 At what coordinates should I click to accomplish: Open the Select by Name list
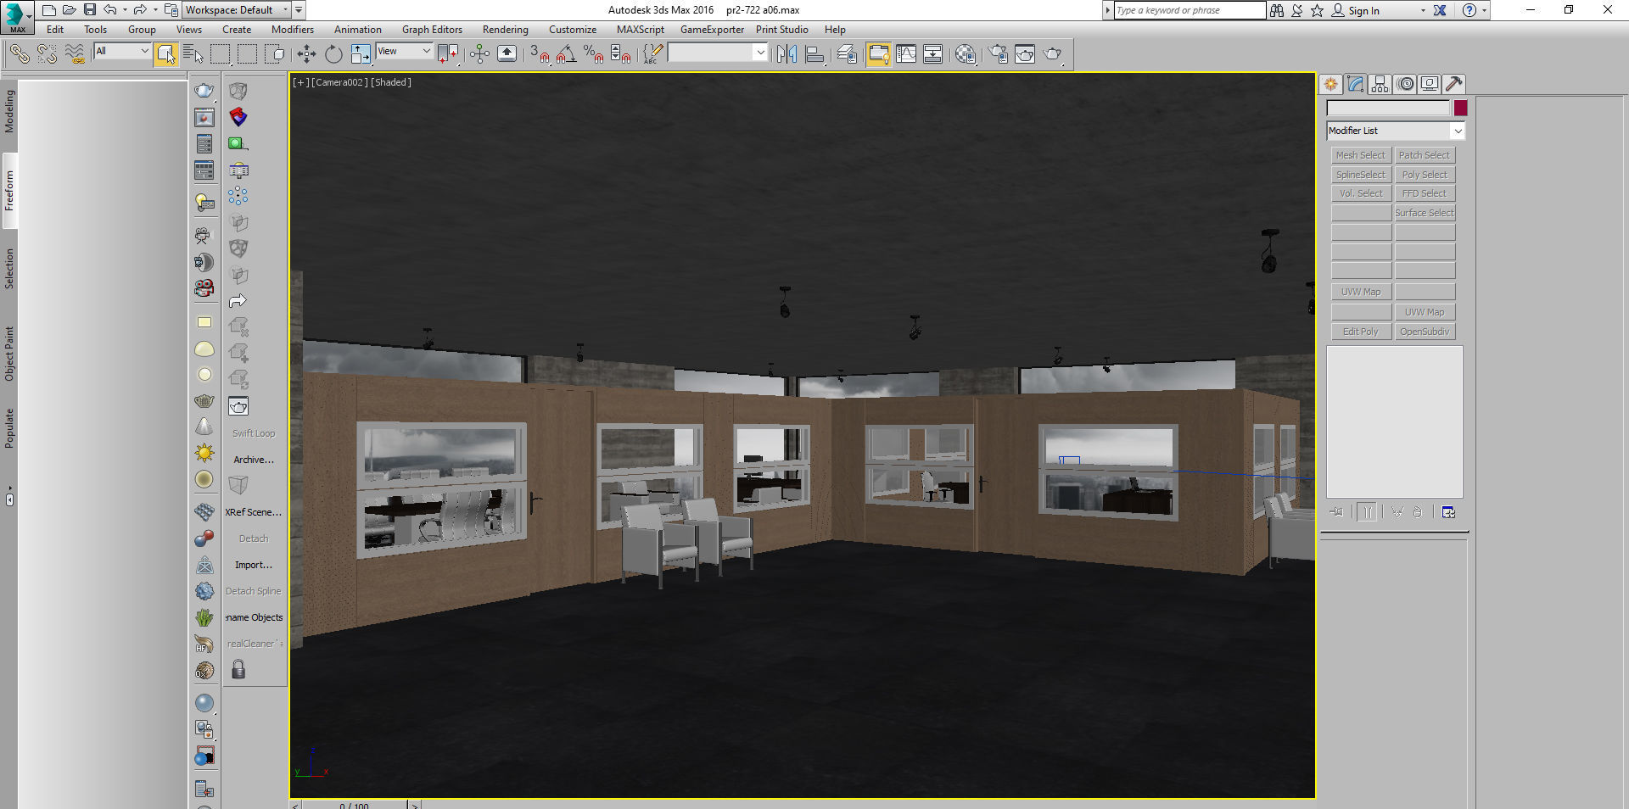(x=193, y=54)
